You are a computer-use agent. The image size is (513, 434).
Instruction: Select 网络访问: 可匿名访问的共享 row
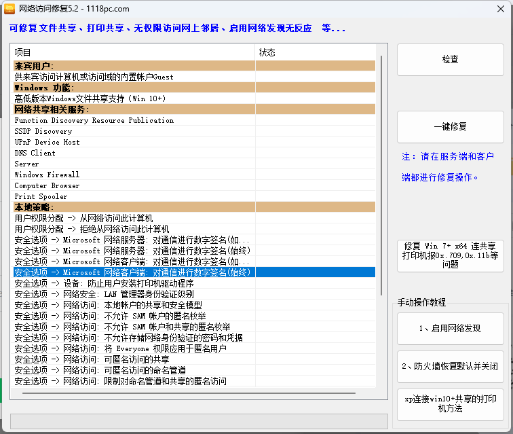click(x=194, y=359)
